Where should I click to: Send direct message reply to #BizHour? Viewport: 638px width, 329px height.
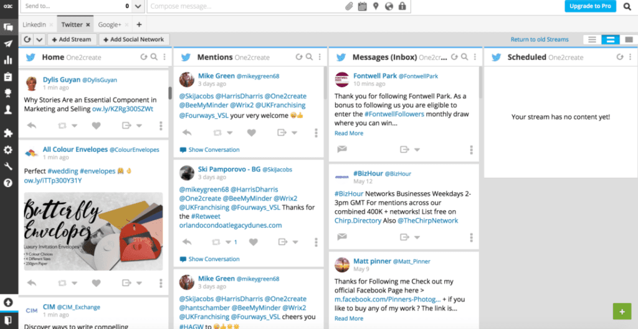click(342, 237)
